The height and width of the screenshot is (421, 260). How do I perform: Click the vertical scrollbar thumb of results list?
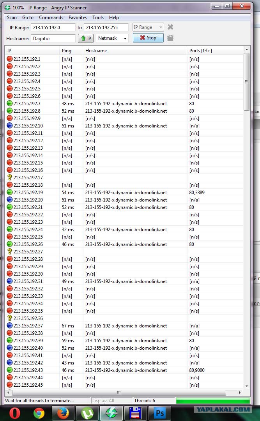pyautogui.click(x=247, y=81)
